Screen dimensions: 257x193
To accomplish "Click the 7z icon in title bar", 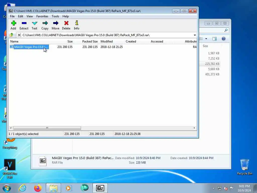I will [11, 11].
